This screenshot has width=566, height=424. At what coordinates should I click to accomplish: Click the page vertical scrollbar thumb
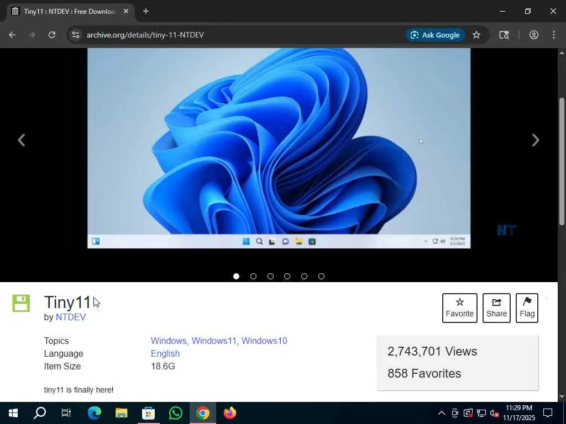point(562,162)
